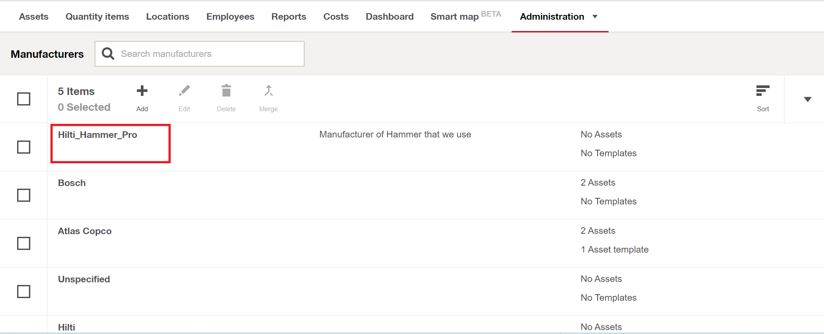Click 'No Assets' in the Unspecified row

click(x=602, y=279)
